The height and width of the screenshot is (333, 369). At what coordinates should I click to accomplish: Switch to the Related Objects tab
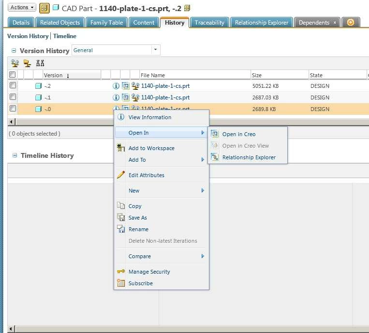coord(60,23)
